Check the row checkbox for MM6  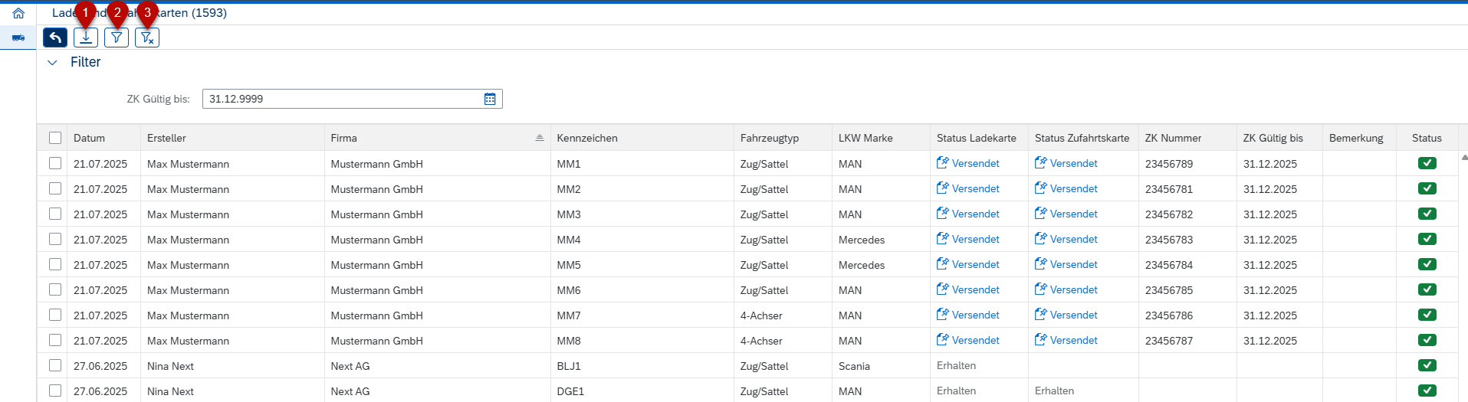click(55, 289)
